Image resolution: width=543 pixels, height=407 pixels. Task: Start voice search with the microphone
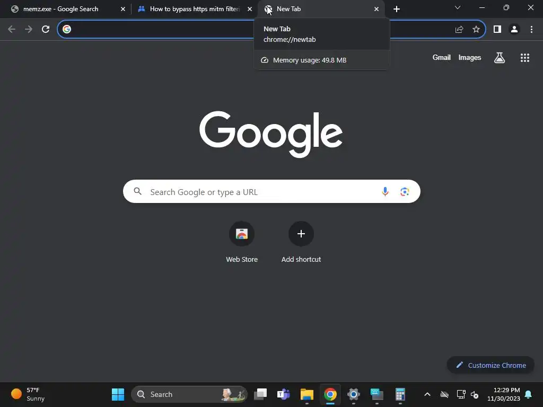(x=385, y=191)
